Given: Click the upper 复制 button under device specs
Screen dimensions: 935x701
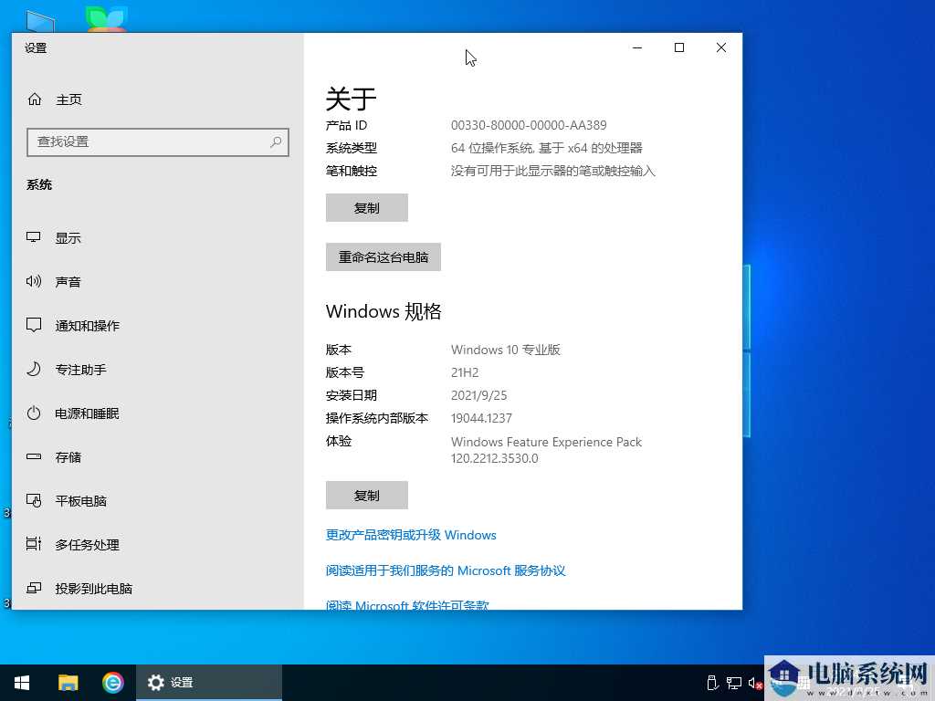Looking at the screenshot, I should click(367, 207).
